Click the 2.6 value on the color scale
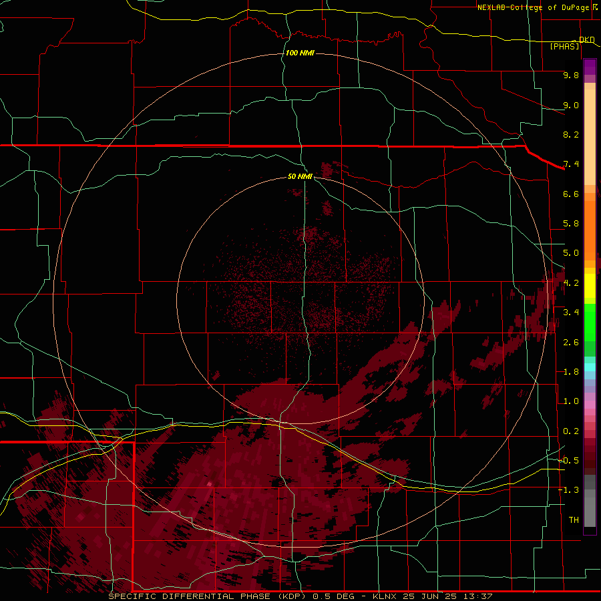The image size is (601, 601). (x=571, y=343)
